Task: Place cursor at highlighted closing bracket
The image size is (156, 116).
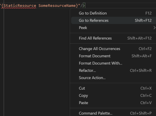Action: click(x=84, y=5)
